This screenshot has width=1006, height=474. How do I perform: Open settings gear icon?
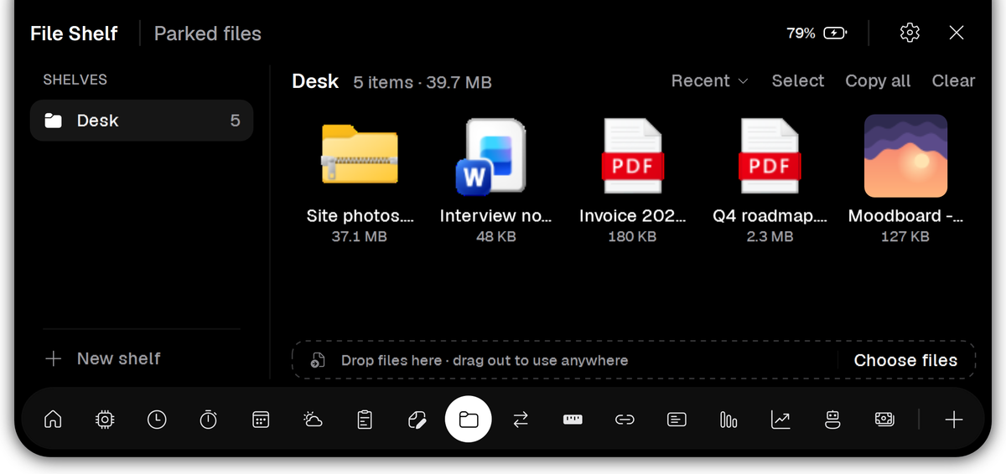pos(910,33)
